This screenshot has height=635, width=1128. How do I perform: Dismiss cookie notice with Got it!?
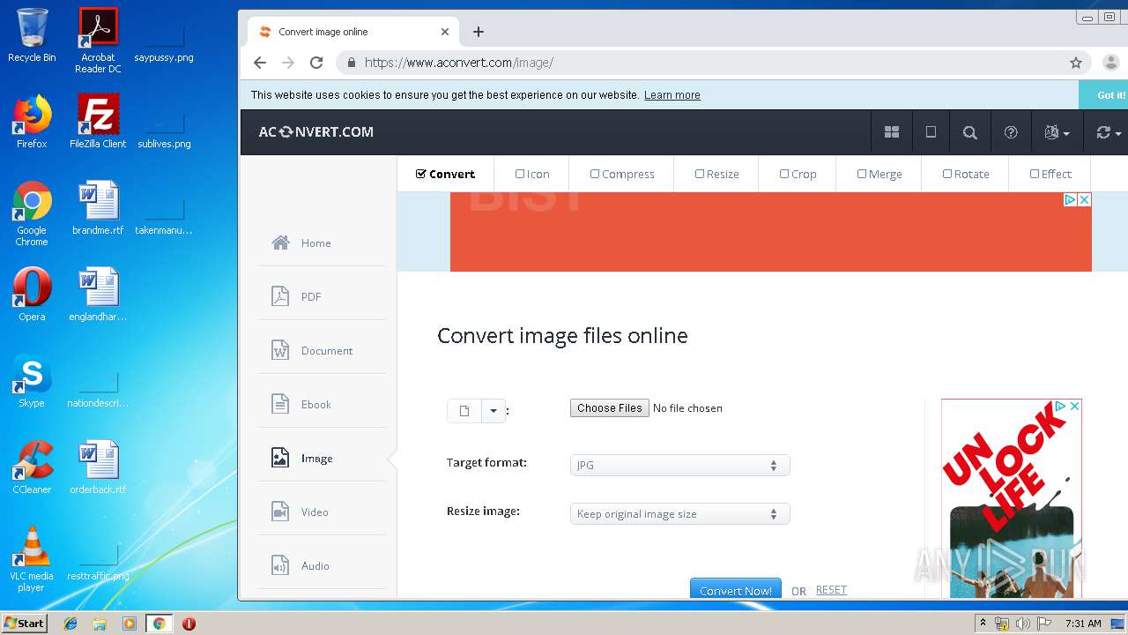(1103, 95)
